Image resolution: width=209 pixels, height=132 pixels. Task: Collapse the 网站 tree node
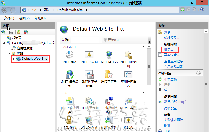click(9, 53)
